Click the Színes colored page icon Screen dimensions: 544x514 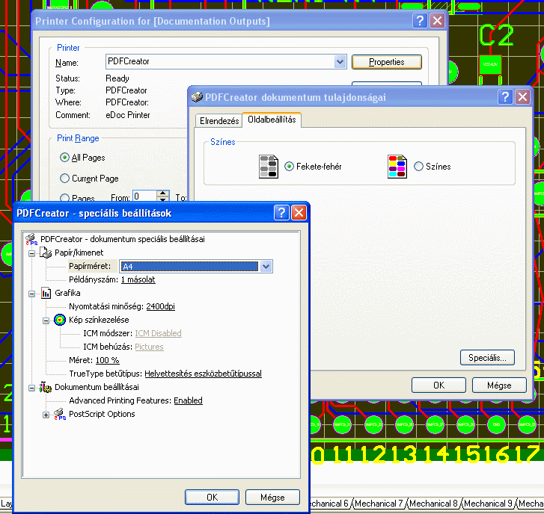pyautogui.click(x=397, y=167)
